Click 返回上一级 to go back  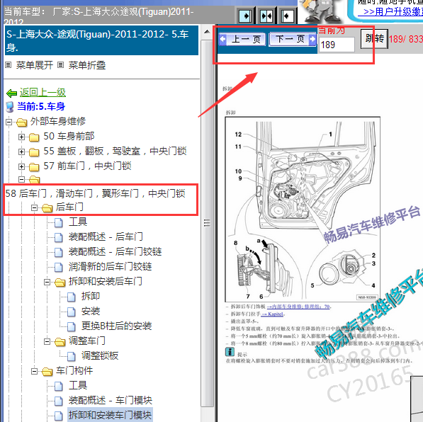43,93
